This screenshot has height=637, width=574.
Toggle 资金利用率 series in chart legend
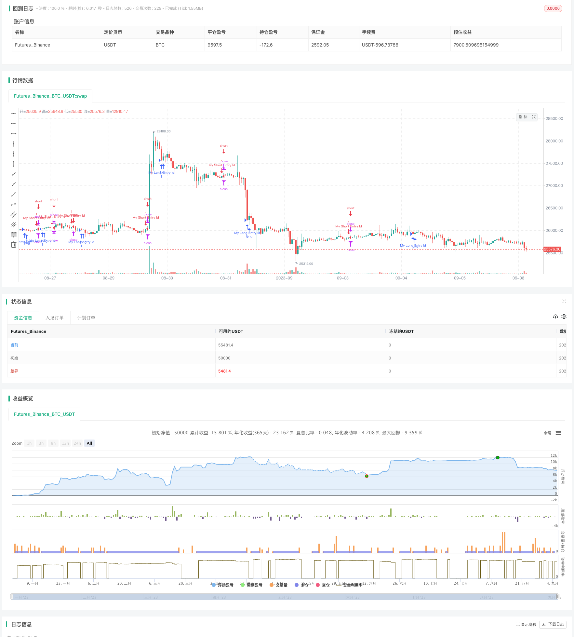tap(350, 585)
